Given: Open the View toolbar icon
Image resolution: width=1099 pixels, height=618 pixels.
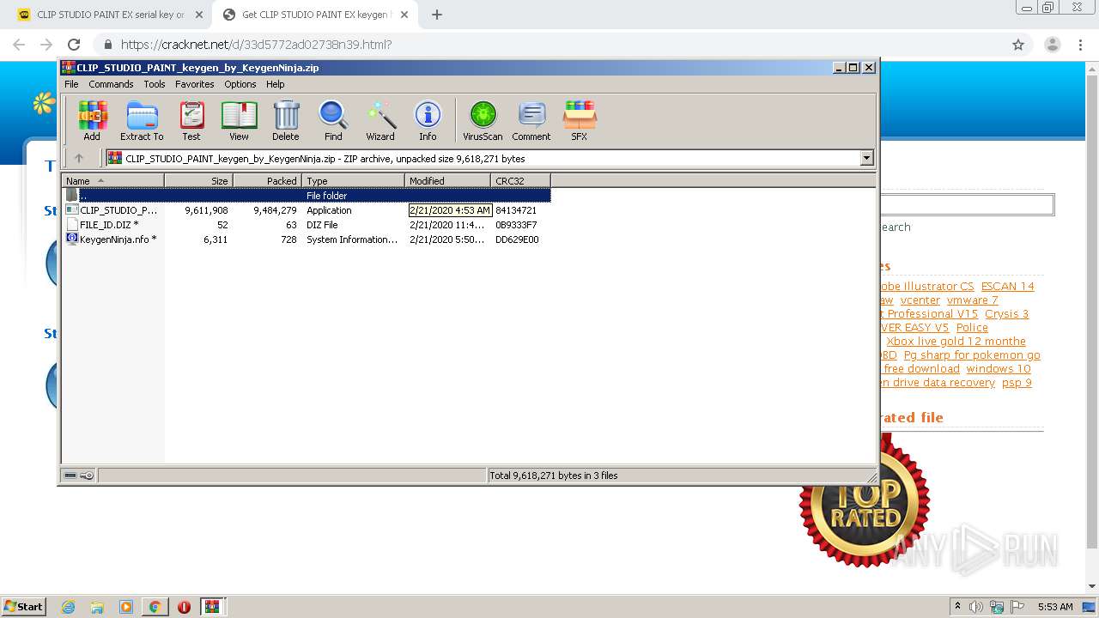Looking at the screenshot, I should (x=239, y=120).
